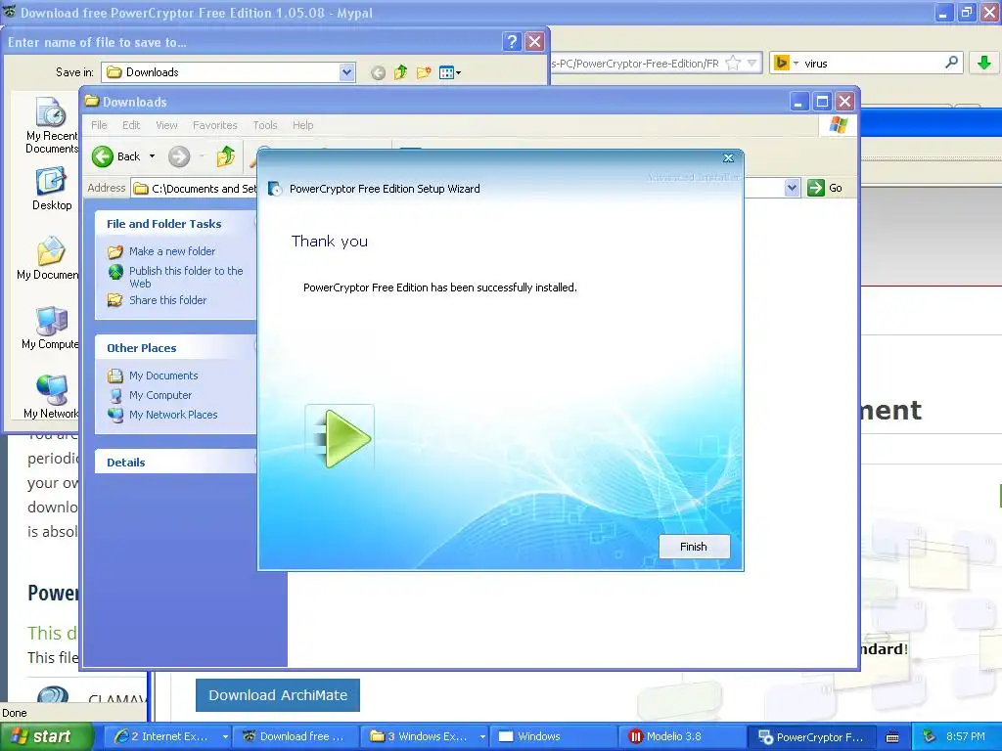
Task: Click the Go button beside address bar
Action: (x=825, y=188)
